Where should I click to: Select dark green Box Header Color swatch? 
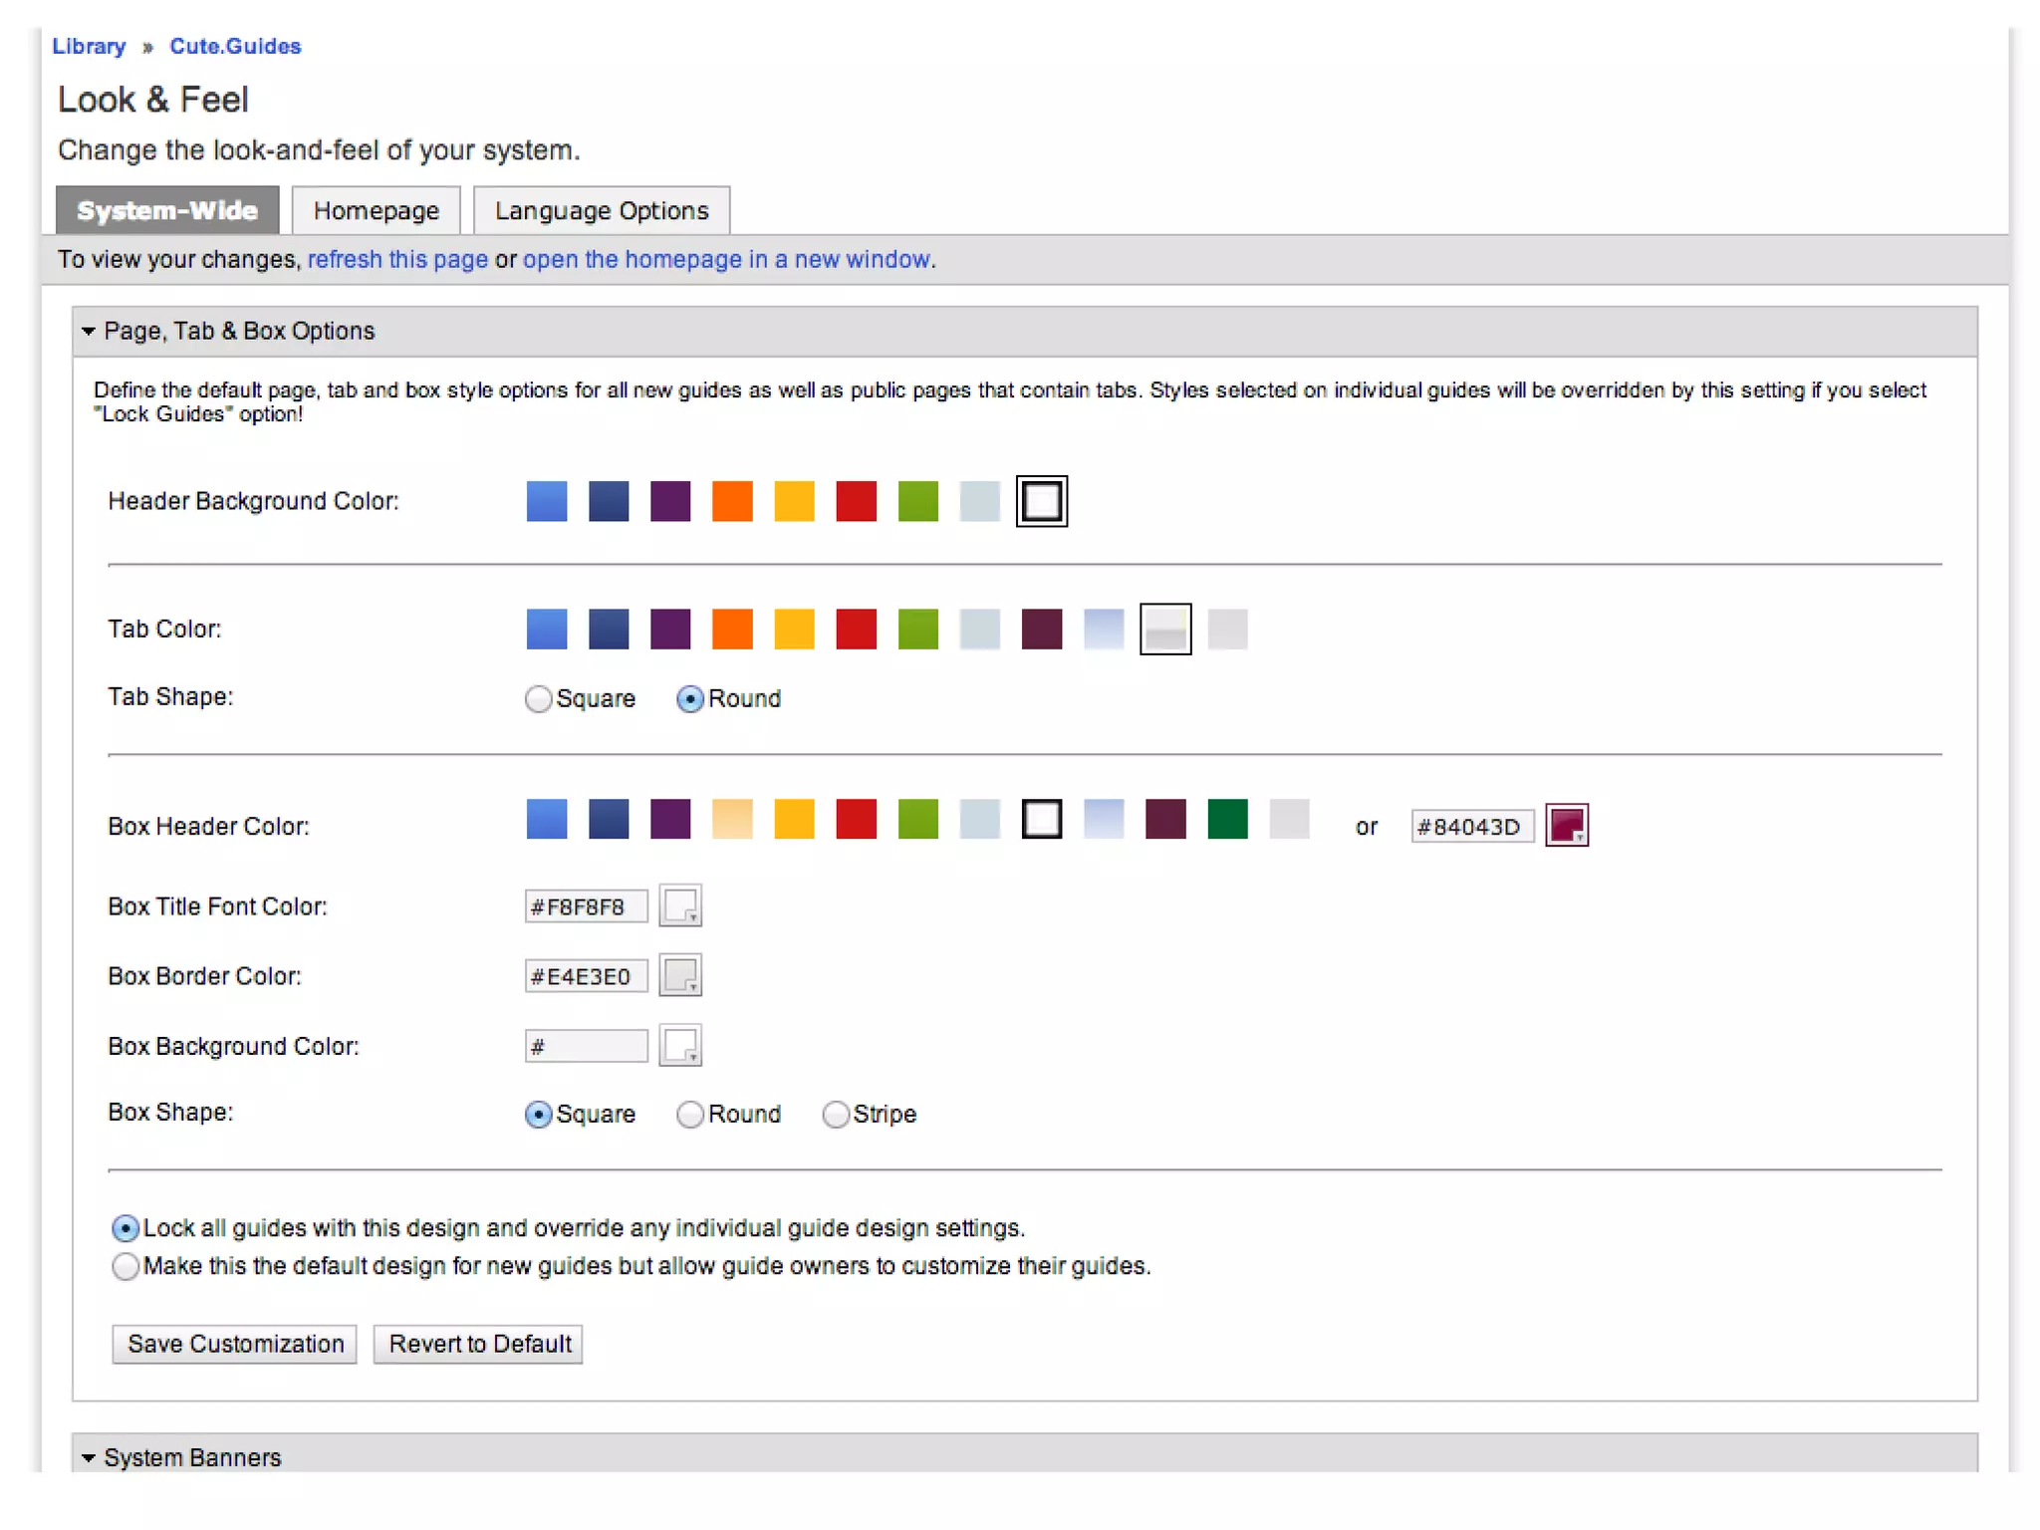pyautogui.click(x=1227, y=819)
